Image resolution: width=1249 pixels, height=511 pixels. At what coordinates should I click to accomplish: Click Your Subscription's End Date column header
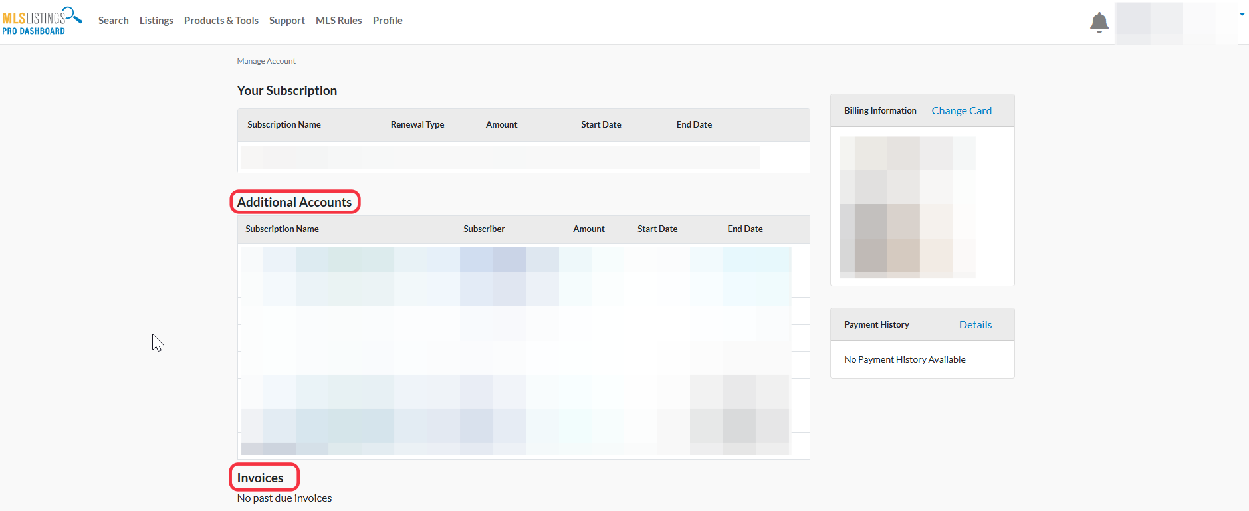coord(695,125)
